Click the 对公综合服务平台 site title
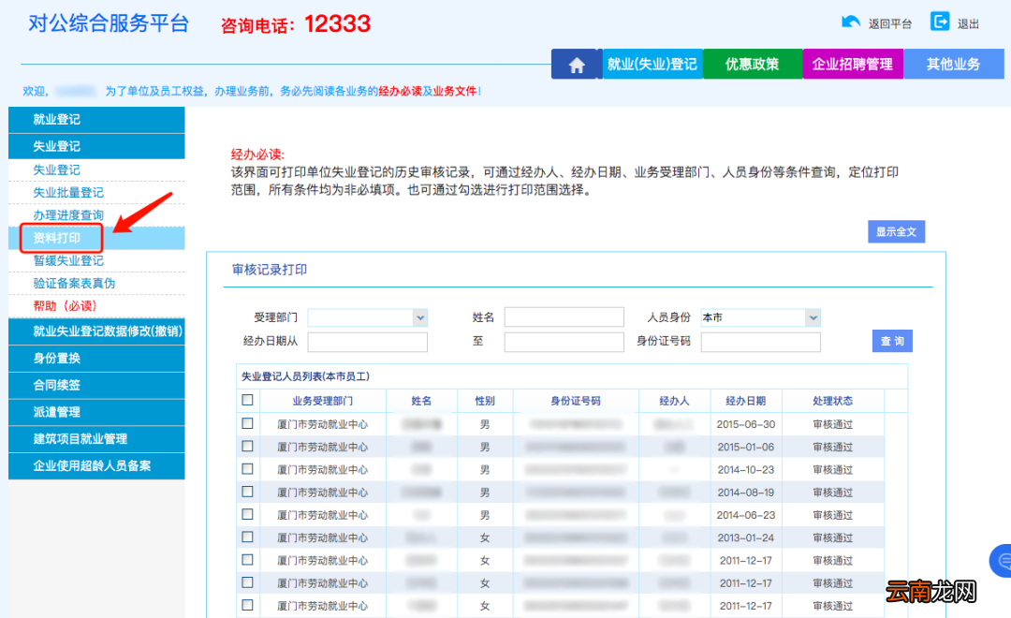Screen dimensions: 1011x618 point(109,23)
